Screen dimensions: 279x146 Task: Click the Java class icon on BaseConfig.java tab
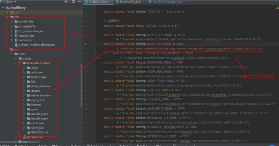pos(117,2)
